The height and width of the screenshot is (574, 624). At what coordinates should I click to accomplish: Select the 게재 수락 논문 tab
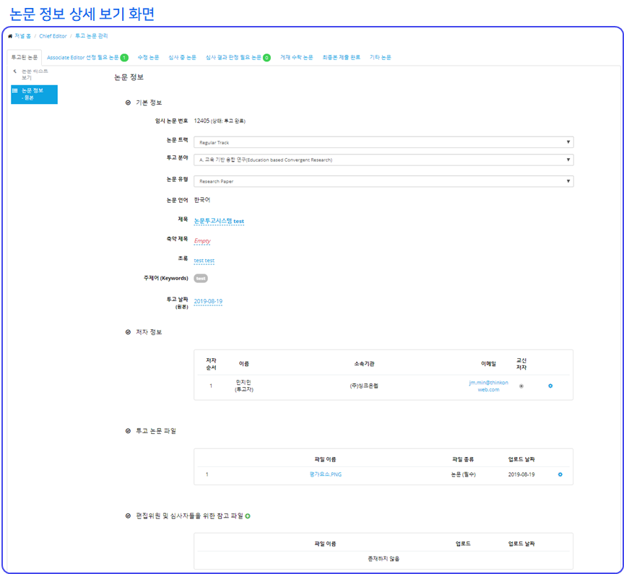297,58
